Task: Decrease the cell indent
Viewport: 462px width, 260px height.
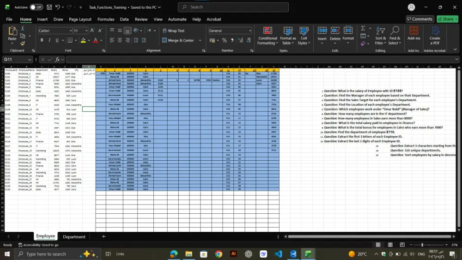Action: 136,40
